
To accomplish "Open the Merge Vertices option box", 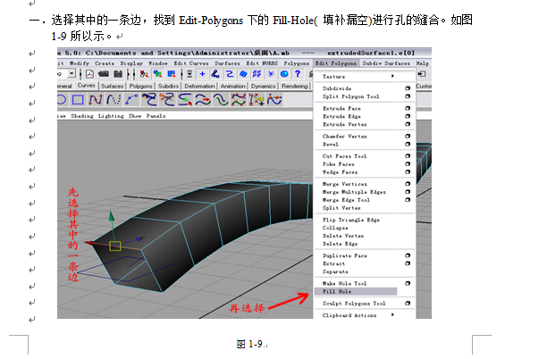I will tap(407, 184).
